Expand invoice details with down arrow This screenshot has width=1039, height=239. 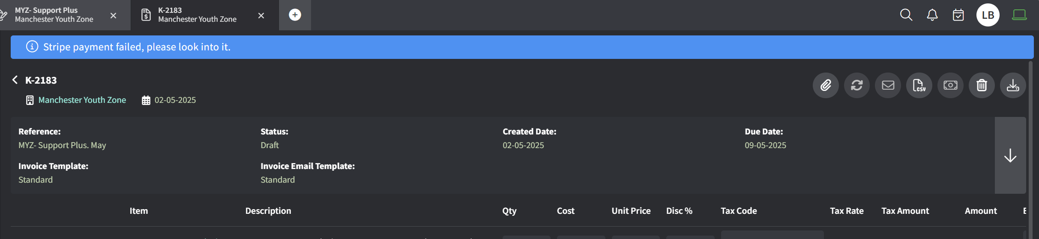[x=1010, y=155]
